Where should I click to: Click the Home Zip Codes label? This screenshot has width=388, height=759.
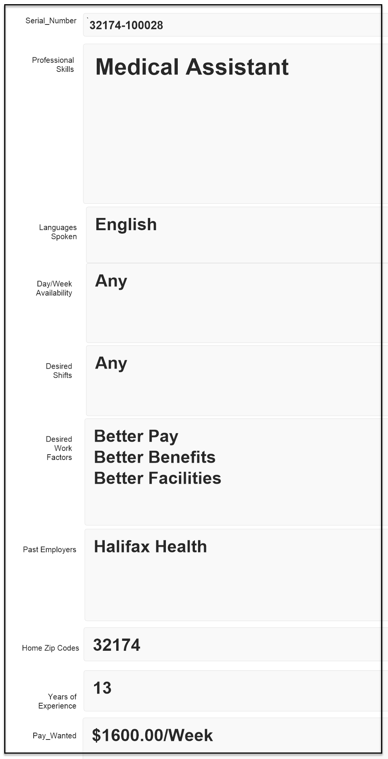(50, 648)
